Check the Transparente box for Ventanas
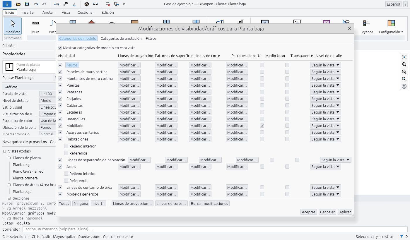This screenshot has width=410, height=240. 287,92
